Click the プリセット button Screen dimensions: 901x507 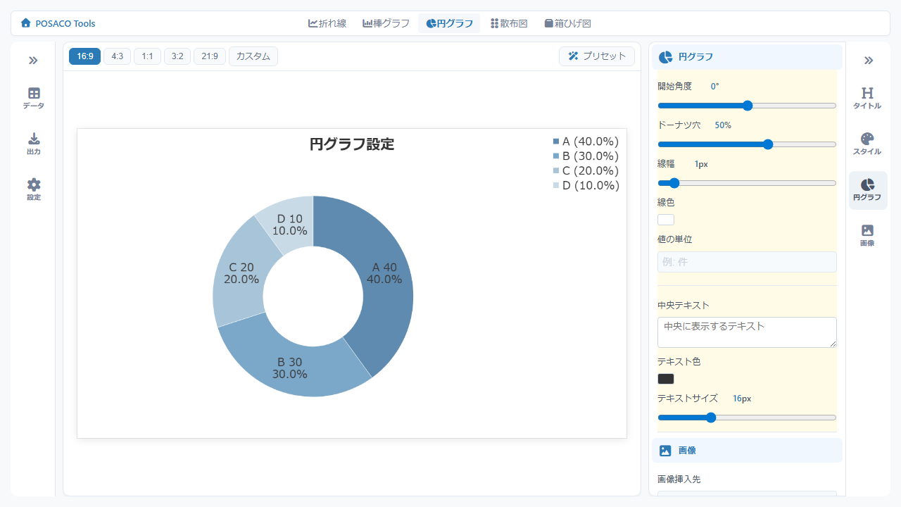(597, 56)
